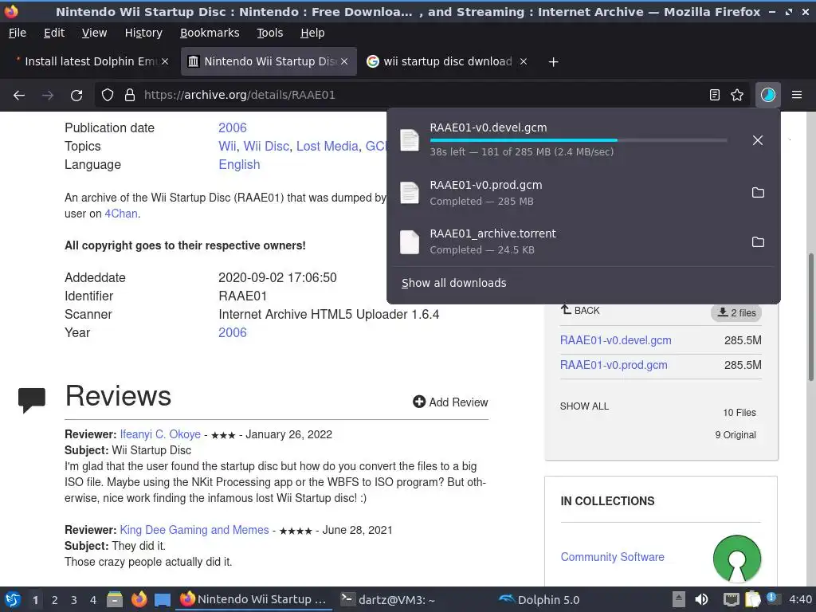Click RAAE01_archive.torrent file icon

point(410,242)
